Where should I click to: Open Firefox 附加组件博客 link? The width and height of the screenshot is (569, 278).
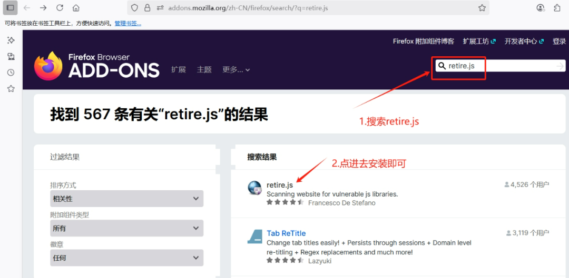pyautogui.click(x=423, y=42)
